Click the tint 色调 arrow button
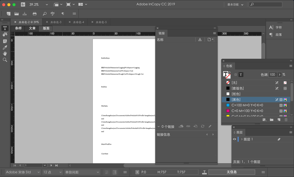Screen dimensions: 294x177 pyautogui.click(x=279, y=75)
